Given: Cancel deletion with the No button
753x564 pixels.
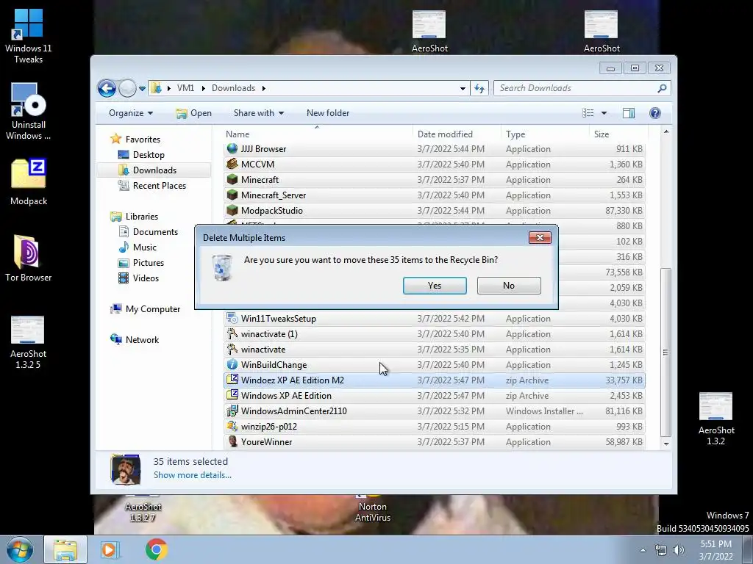Looking at the screenshot, I should coord(509,286).
